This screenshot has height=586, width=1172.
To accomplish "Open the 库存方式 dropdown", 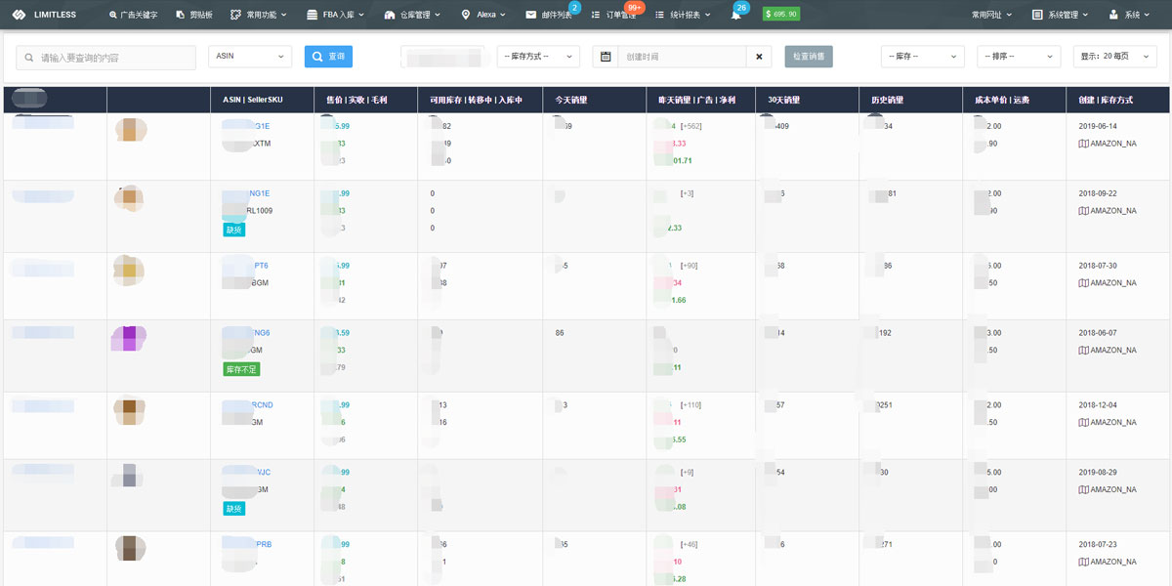I will coord(538,57).
